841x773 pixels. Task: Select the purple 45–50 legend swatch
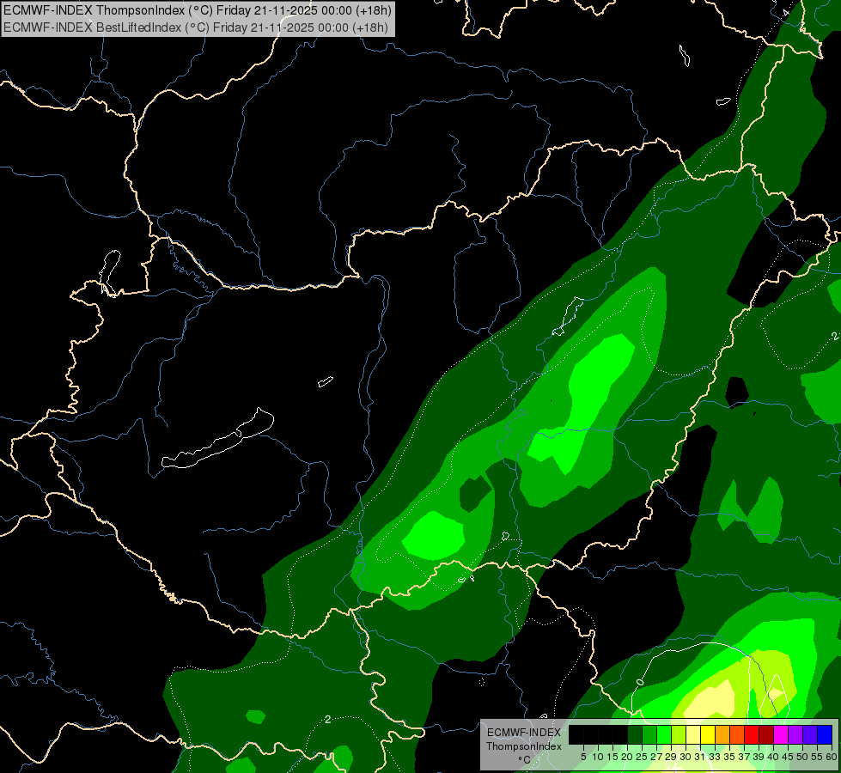point(795,734)
